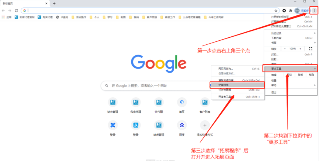320x161 pixels.
Task: Open the 私密代理官网 bookmark
Action: [x=25, y=17]
